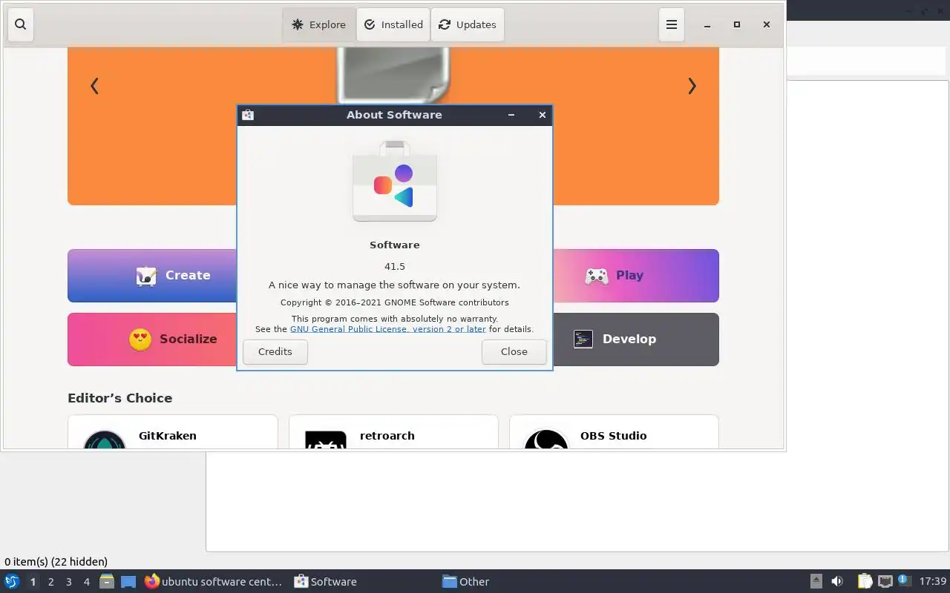This screenshot has height=593, width=950.
Task: Click the clock showing 17:39
Action: pos(933,582)
